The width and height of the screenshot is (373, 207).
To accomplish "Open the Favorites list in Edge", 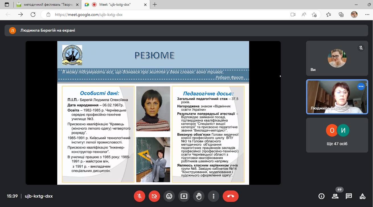I will (329, 15).
